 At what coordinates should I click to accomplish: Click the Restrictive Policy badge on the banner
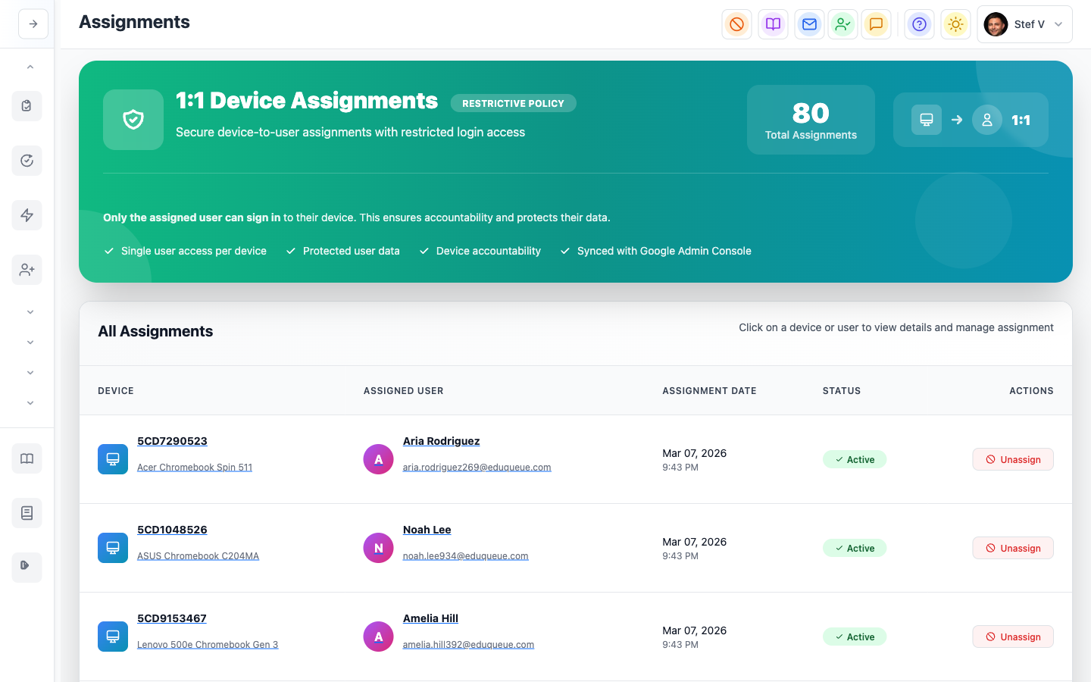coord(513,103)
